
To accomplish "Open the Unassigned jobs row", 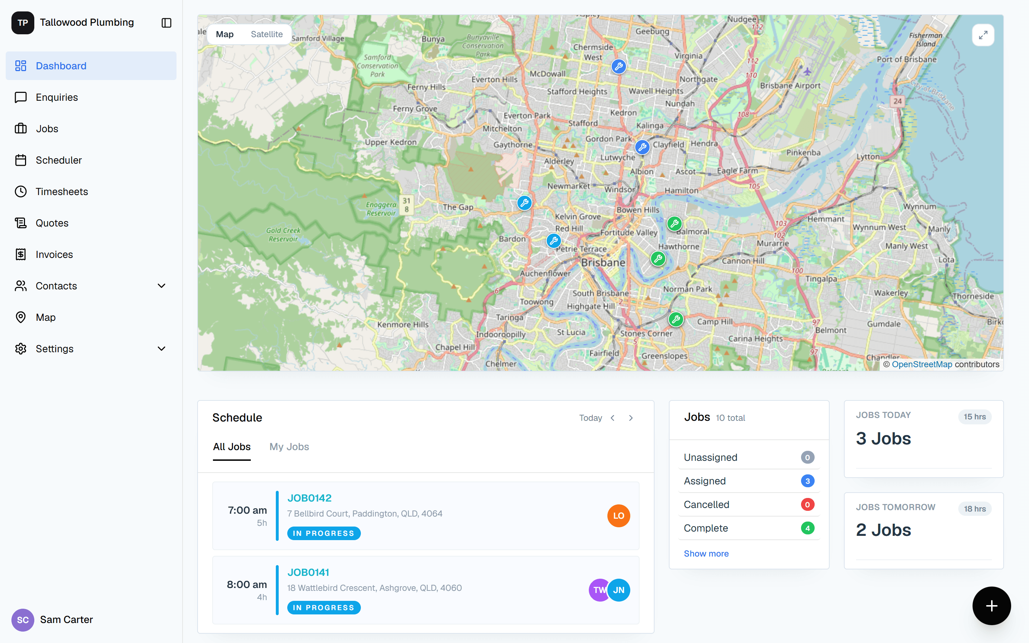I will pyautogui.click(x=749, y=458).
